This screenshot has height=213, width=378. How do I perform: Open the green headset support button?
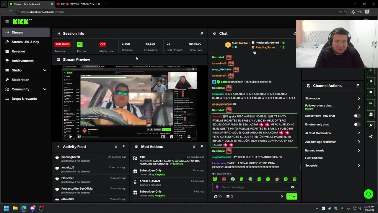click(369, 194)
